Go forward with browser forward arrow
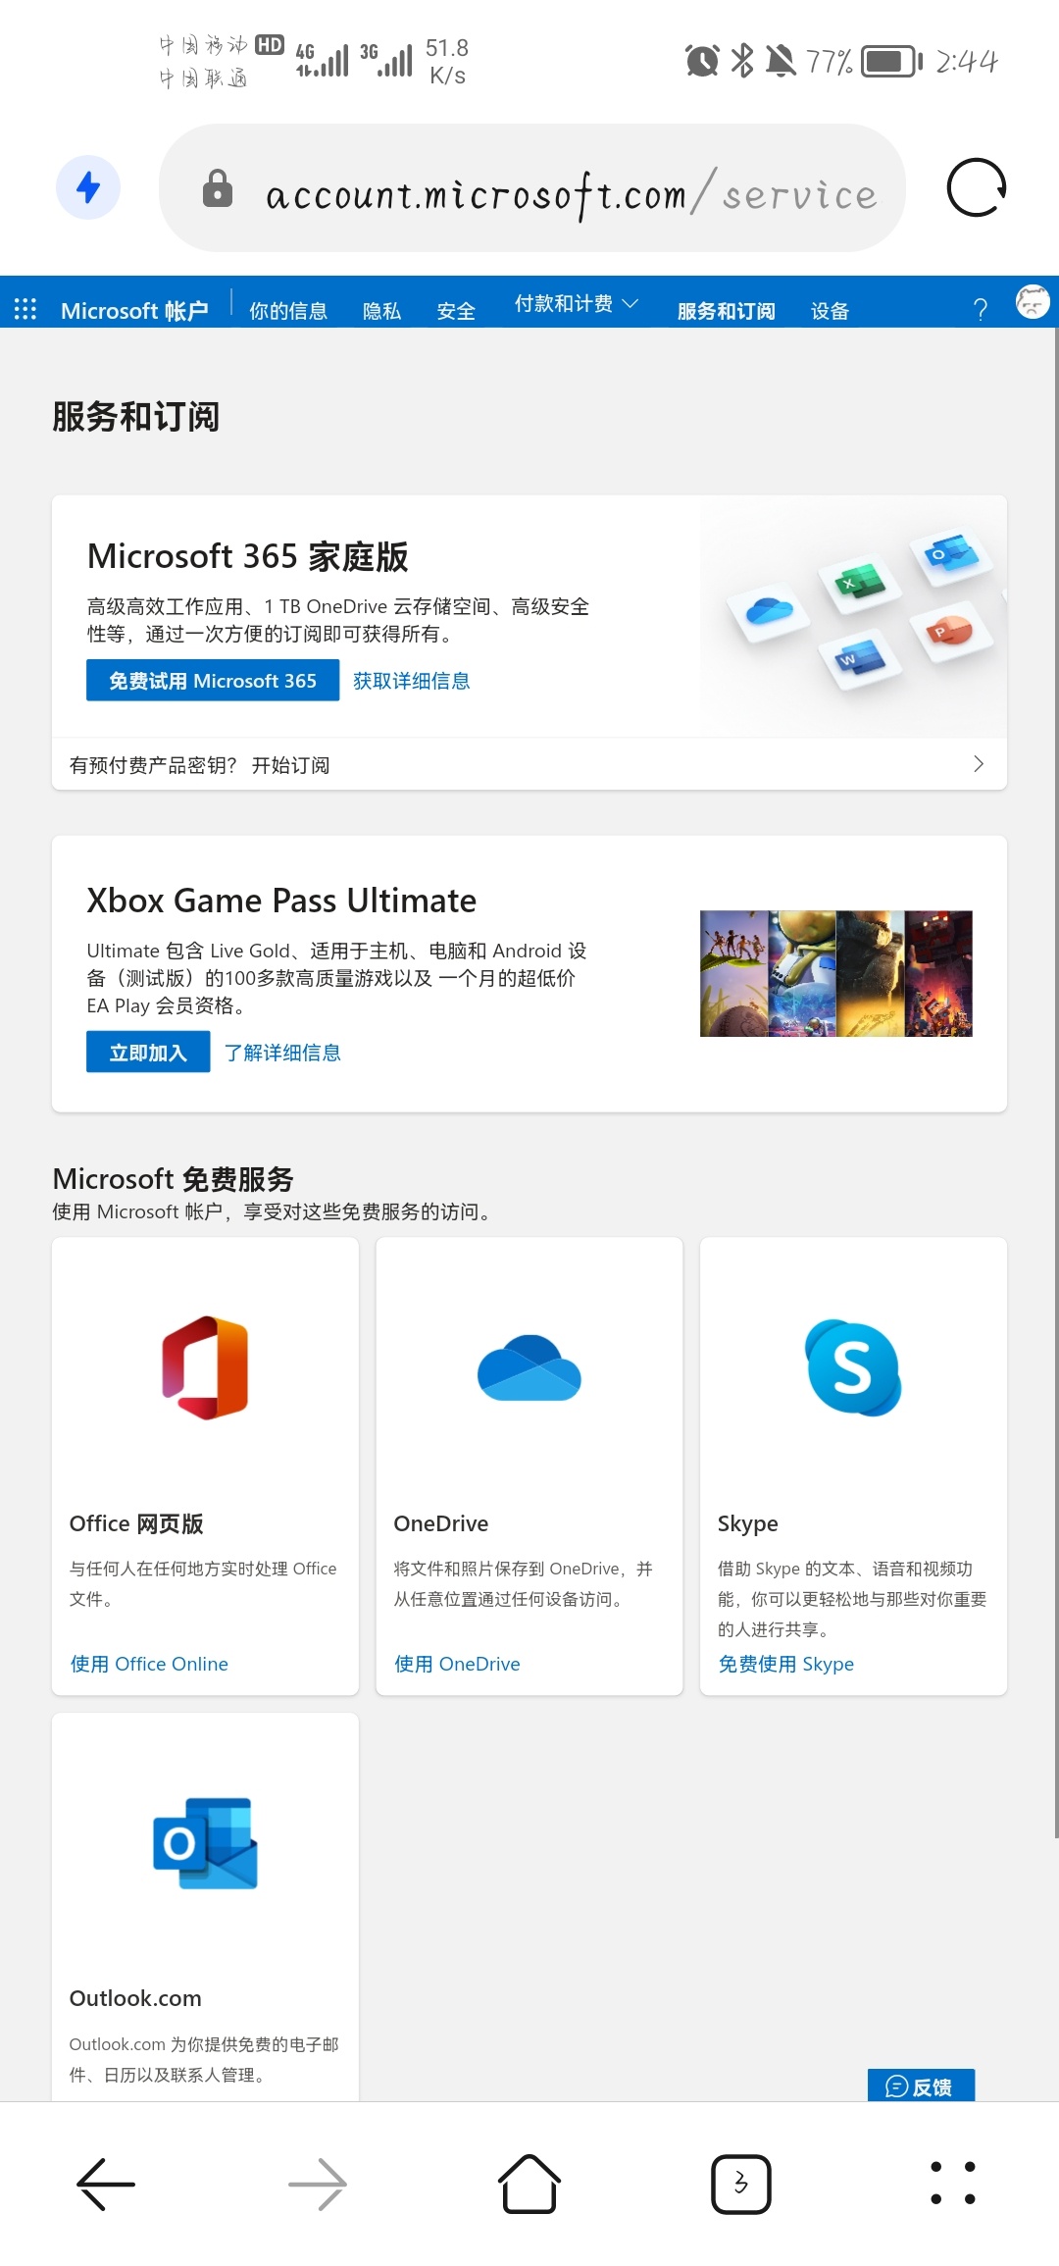1059x2266 pixels. tap(318, 2184)
